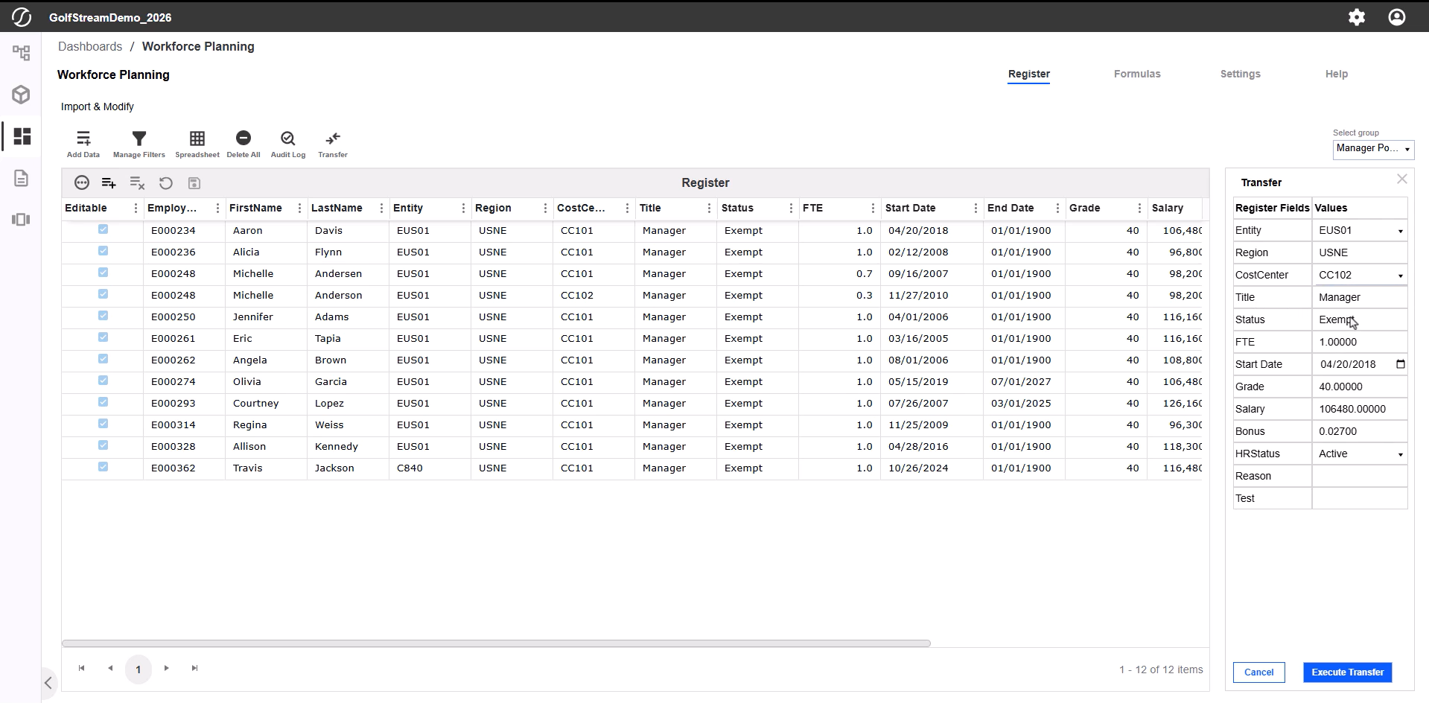The height and width of the screenshot is (703, 1429).
Task: Select page 1 in pagination
Action: 139,669
